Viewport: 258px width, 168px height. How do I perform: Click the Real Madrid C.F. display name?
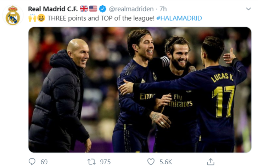[x=53, y=9]
